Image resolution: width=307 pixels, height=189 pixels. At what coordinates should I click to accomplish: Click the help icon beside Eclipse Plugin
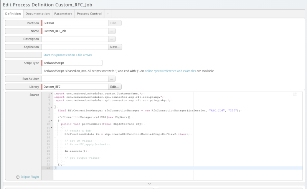pyautogui.click(x=18, y=177)
